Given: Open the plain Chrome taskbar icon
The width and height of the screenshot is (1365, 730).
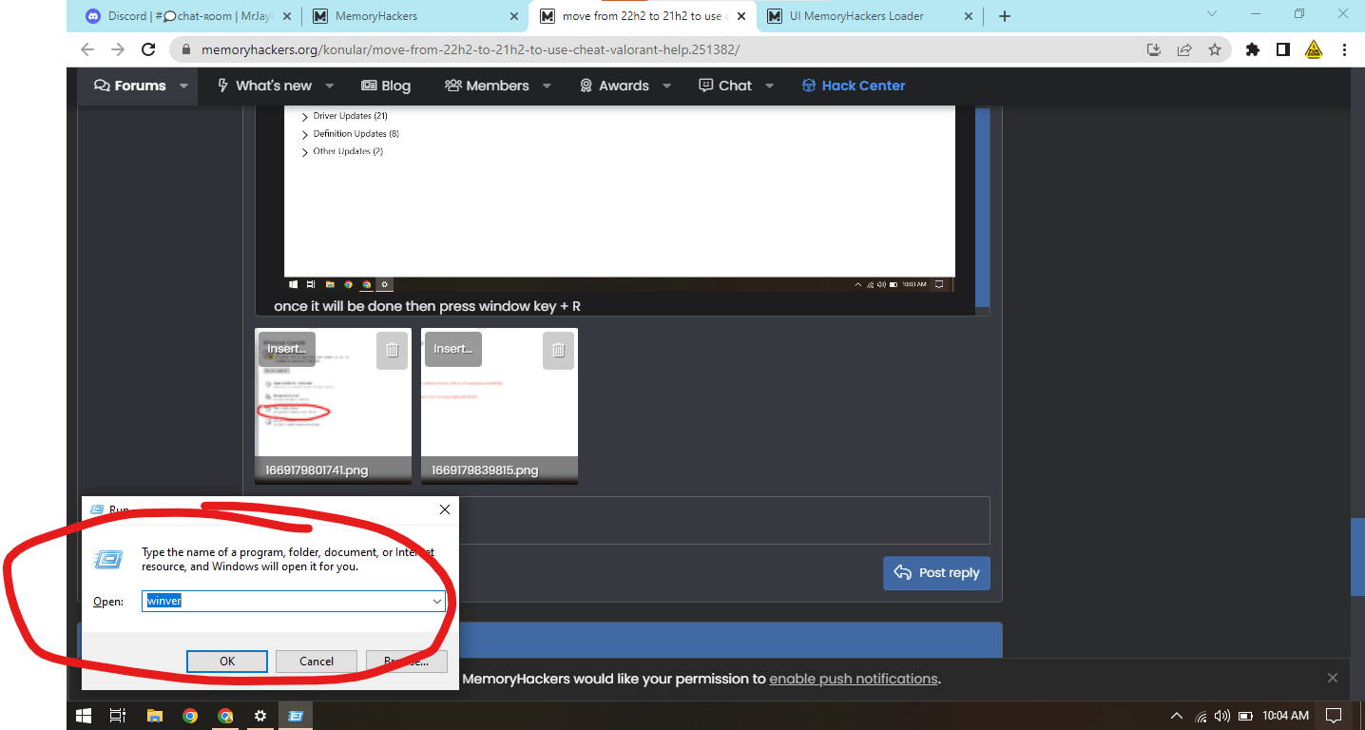Looking at the screenshot, I should 190,716.
